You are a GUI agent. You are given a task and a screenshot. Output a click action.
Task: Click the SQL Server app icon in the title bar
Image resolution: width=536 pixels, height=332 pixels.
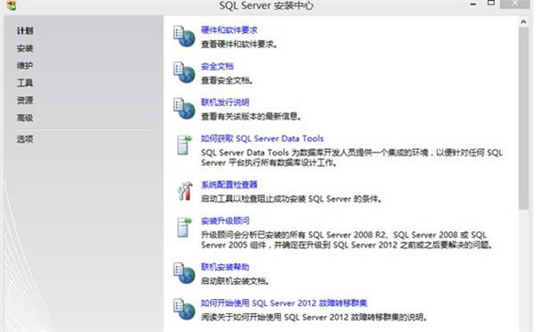click(x=12, y=4)
